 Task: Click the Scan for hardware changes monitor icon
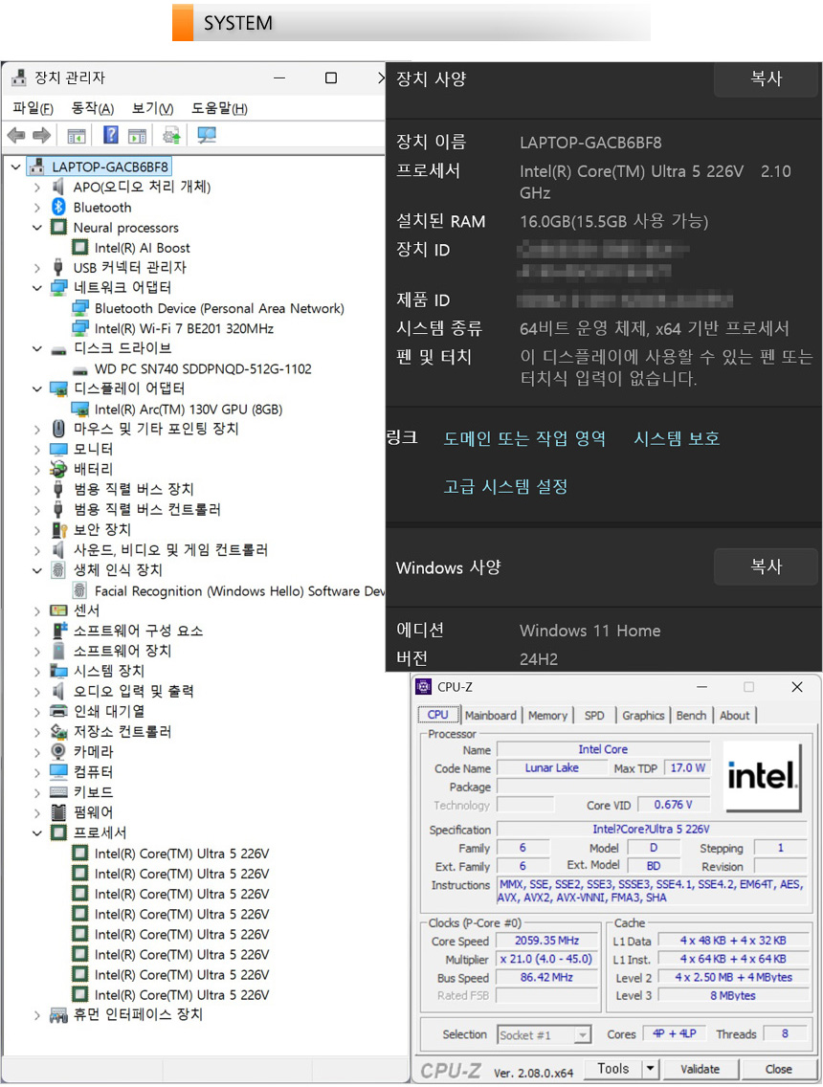207,136
